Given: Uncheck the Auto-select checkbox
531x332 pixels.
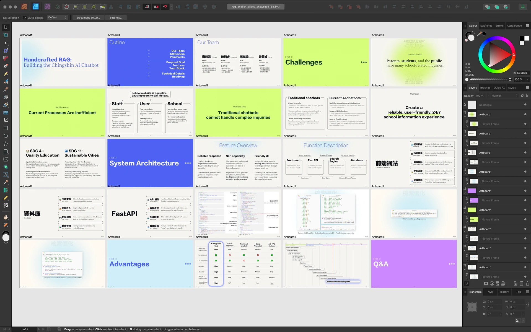Looking at the screenshot, I should tap(25, 17).
